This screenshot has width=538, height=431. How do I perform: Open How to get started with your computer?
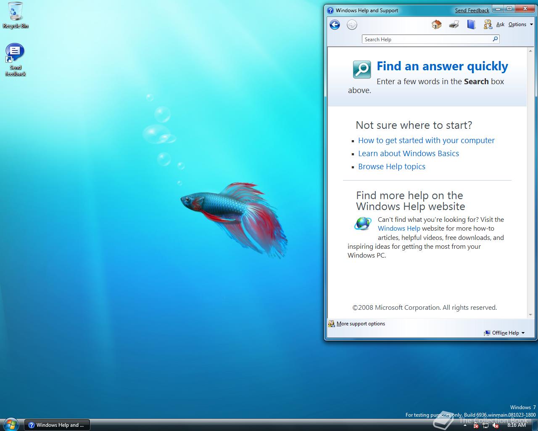click(426, 141)
